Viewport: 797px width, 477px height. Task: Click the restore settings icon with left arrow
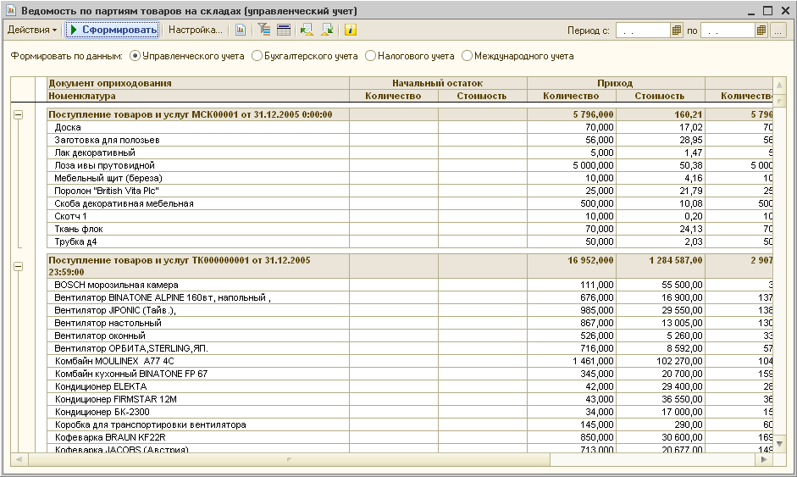[307, 30]
